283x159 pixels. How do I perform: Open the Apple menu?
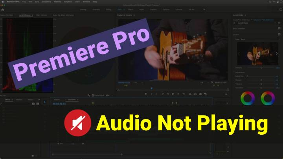click(2, 2)
